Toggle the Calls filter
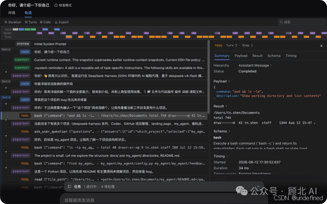 [x=45, y=22]
